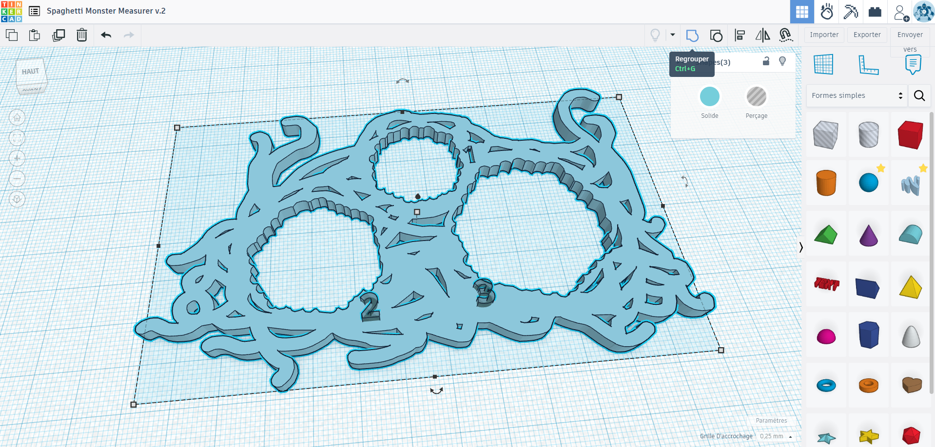Image resolution: width=935 pixels, height=447 pixels.
Task: Select the teal round roof shape
Action: (910, 235)
